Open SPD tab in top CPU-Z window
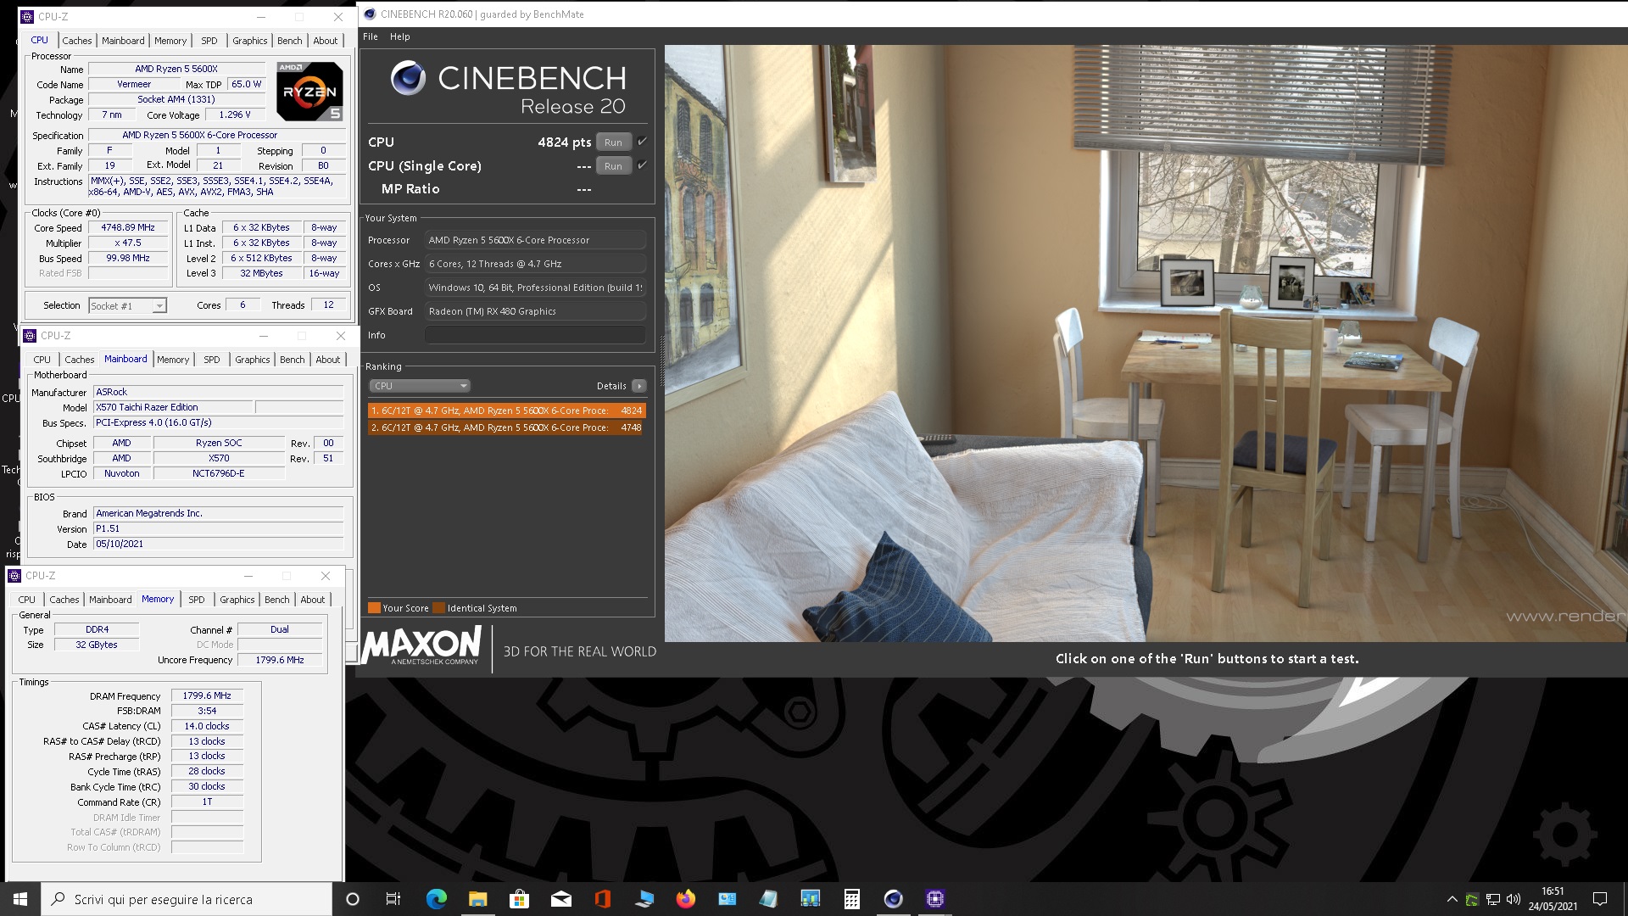Viewport: 1628px width, 916px height. tap(209, 41)
